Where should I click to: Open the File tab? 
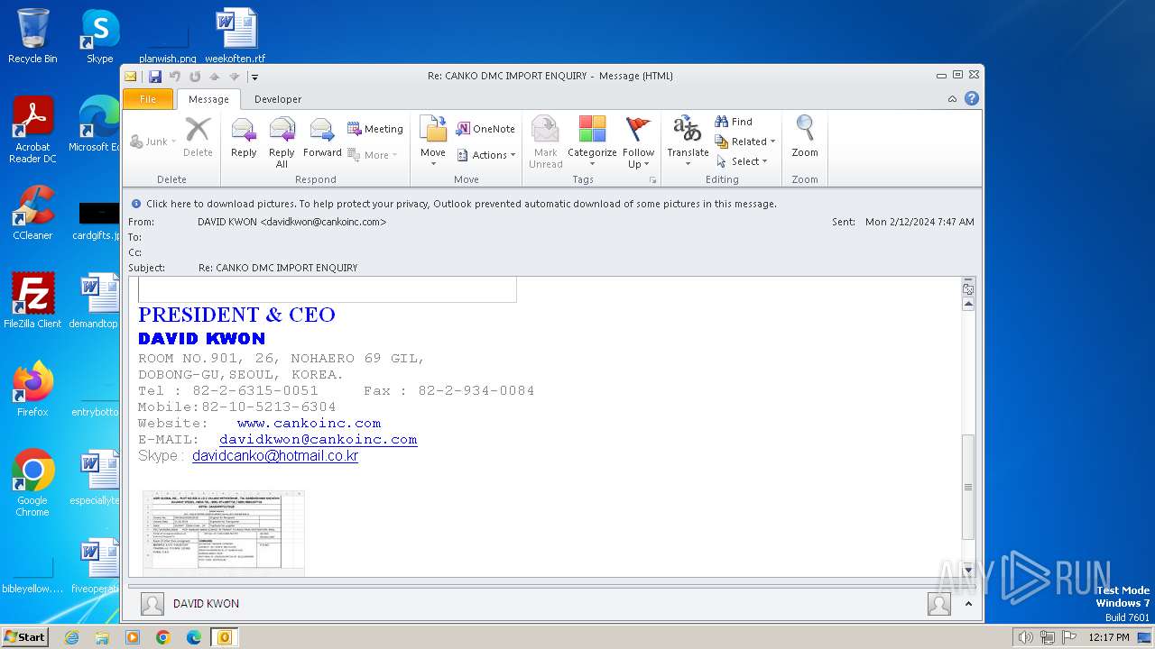point(148,99)
